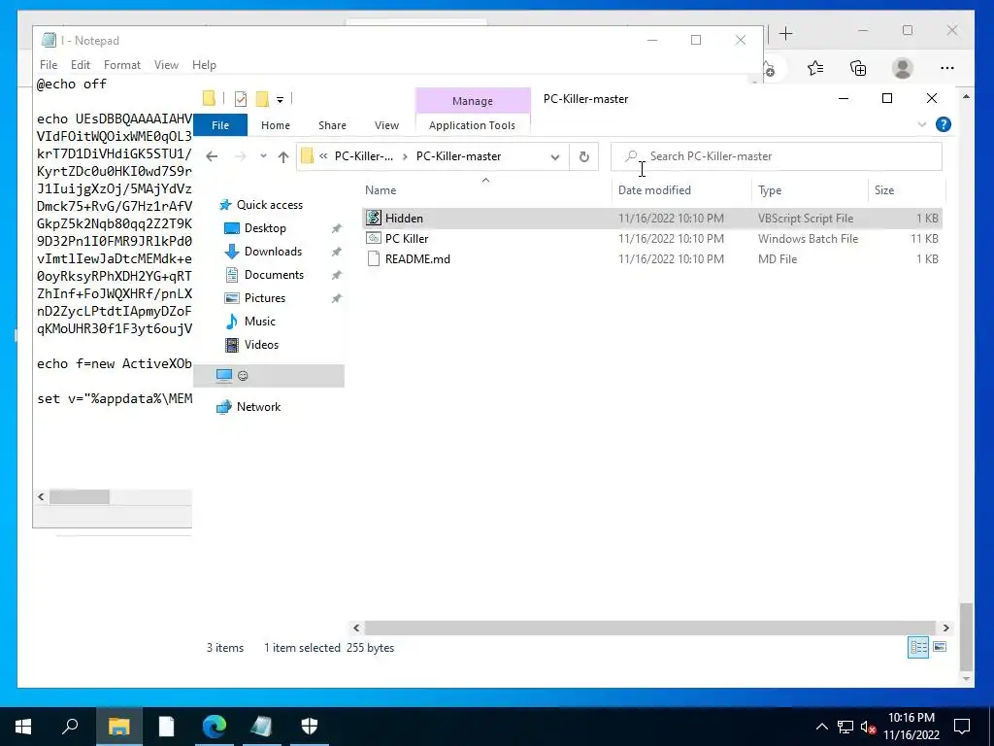Unpin Desktop from Quick access pin icon
Image resolution: width=994 pixels, height=746 pixels.
pyautogui.click(x=336, y=228)
